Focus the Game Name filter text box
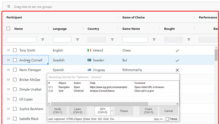 click(x=135, y=40)
